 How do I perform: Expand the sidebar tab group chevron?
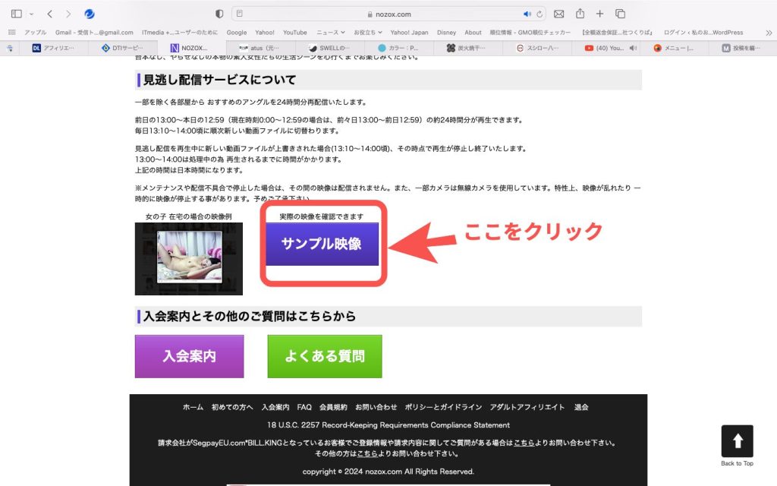(x=31, y=14)
